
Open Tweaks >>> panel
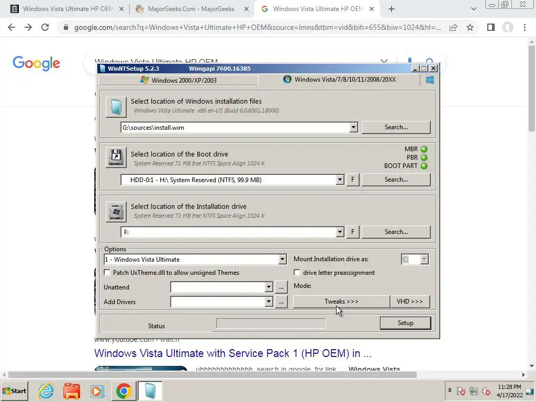(x=341, y=301)
